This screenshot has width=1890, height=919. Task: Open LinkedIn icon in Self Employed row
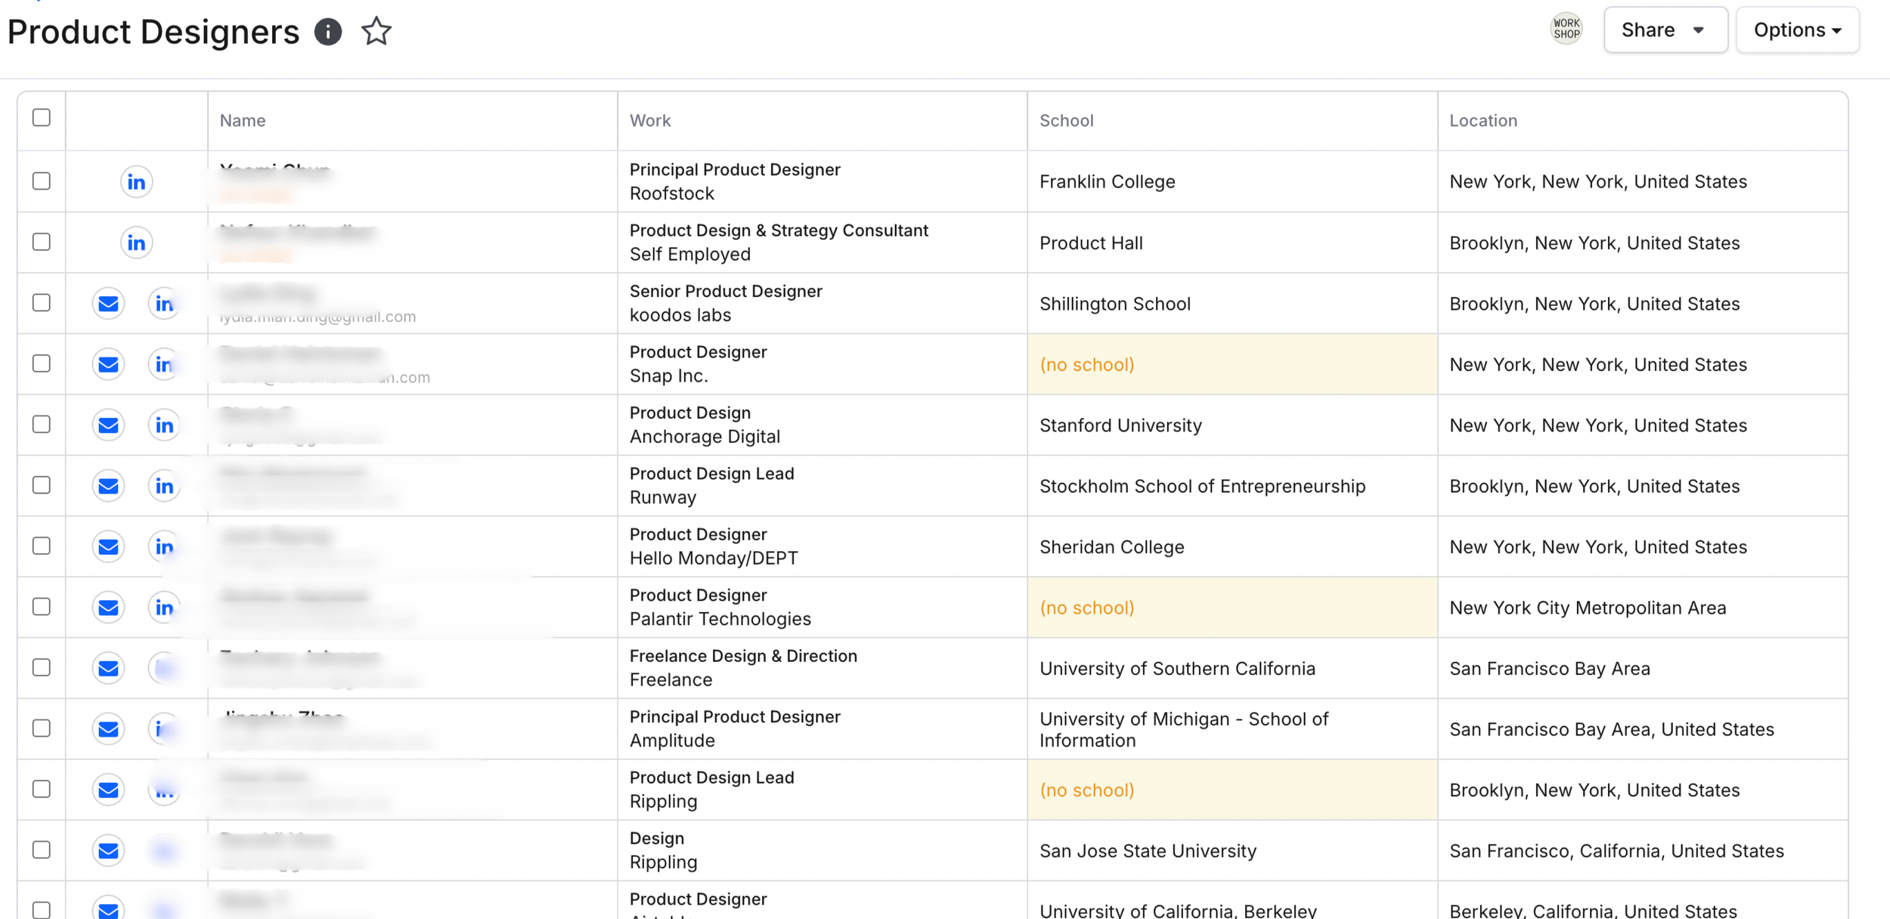click(136, 243)
